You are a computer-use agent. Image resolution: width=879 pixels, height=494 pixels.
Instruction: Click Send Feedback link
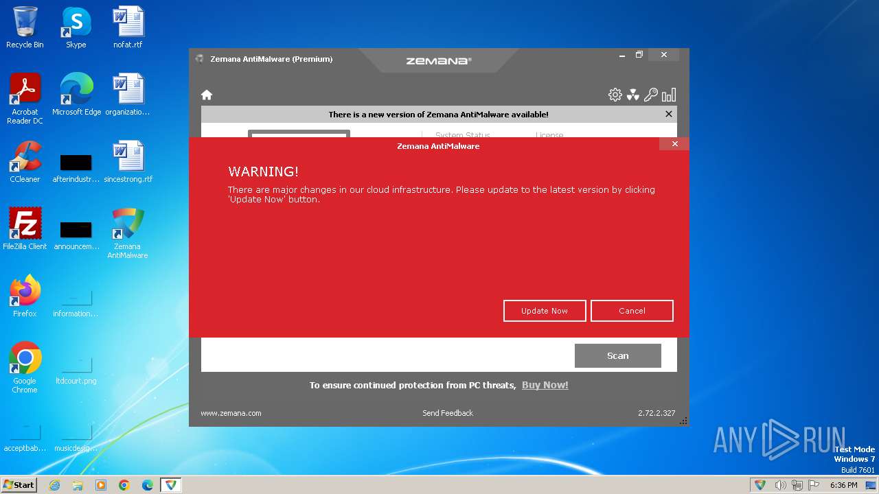(448, 413)
